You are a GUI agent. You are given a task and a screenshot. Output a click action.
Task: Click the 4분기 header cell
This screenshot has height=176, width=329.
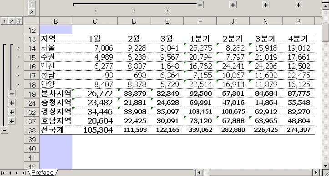coord(299,39)
